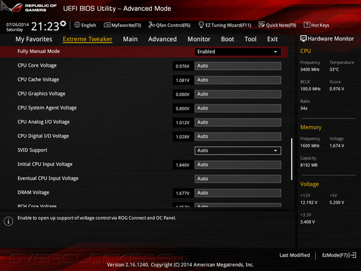Screen dimensions: 361x271
Task: Open the Fully Manual Mode dropdown
Action: [238, 51]
